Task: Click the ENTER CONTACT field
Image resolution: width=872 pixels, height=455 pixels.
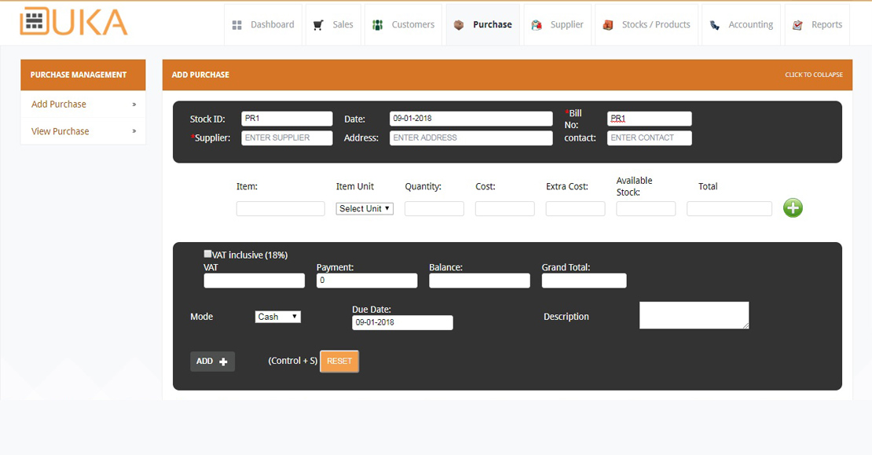Action: (650, 138)
